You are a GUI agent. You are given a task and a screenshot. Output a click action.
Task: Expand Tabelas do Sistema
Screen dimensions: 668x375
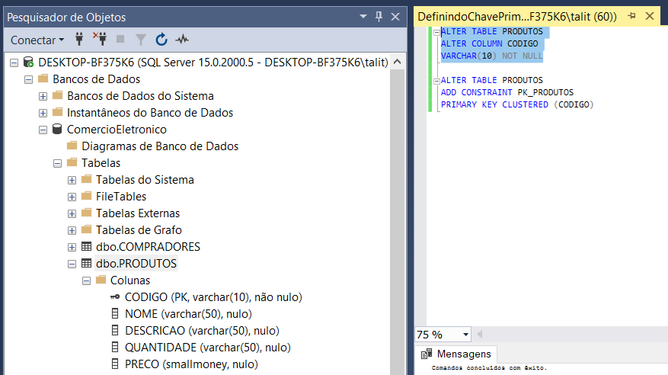click(x=72, y=180)
